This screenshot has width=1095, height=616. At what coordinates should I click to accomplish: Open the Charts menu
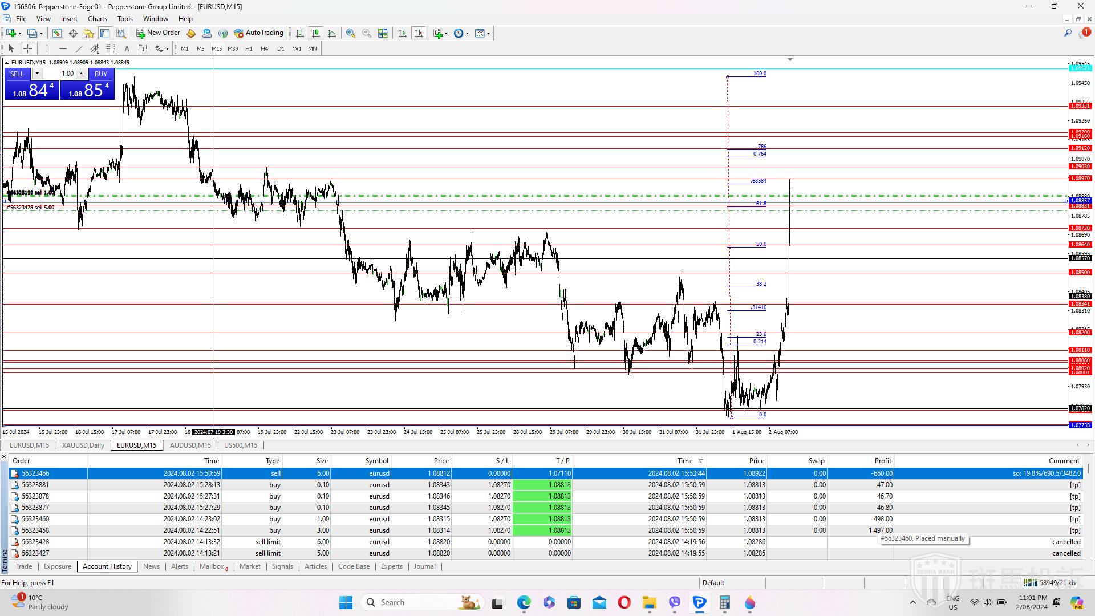97,19
